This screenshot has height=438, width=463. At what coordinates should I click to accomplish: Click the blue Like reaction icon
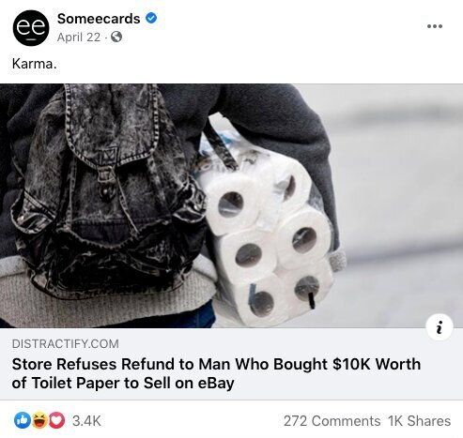(x=23, y=420)
